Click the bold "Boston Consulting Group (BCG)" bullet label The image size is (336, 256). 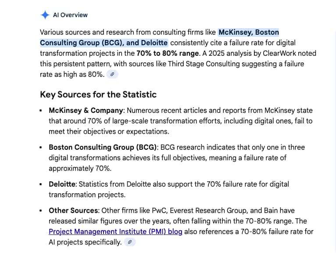[103, 147]
